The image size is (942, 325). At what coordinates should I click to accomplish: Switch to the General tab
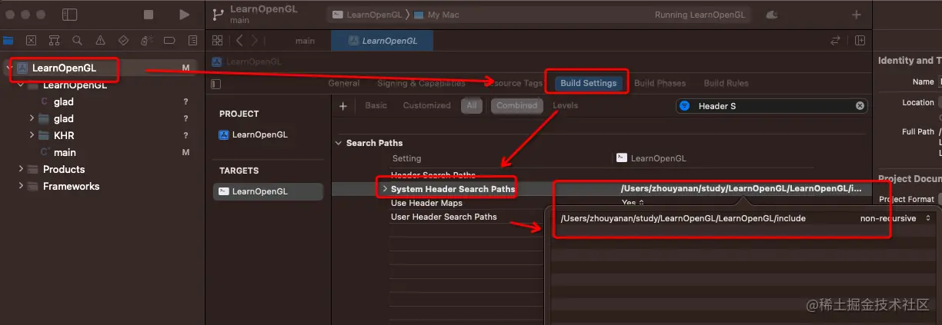[344, 83]
